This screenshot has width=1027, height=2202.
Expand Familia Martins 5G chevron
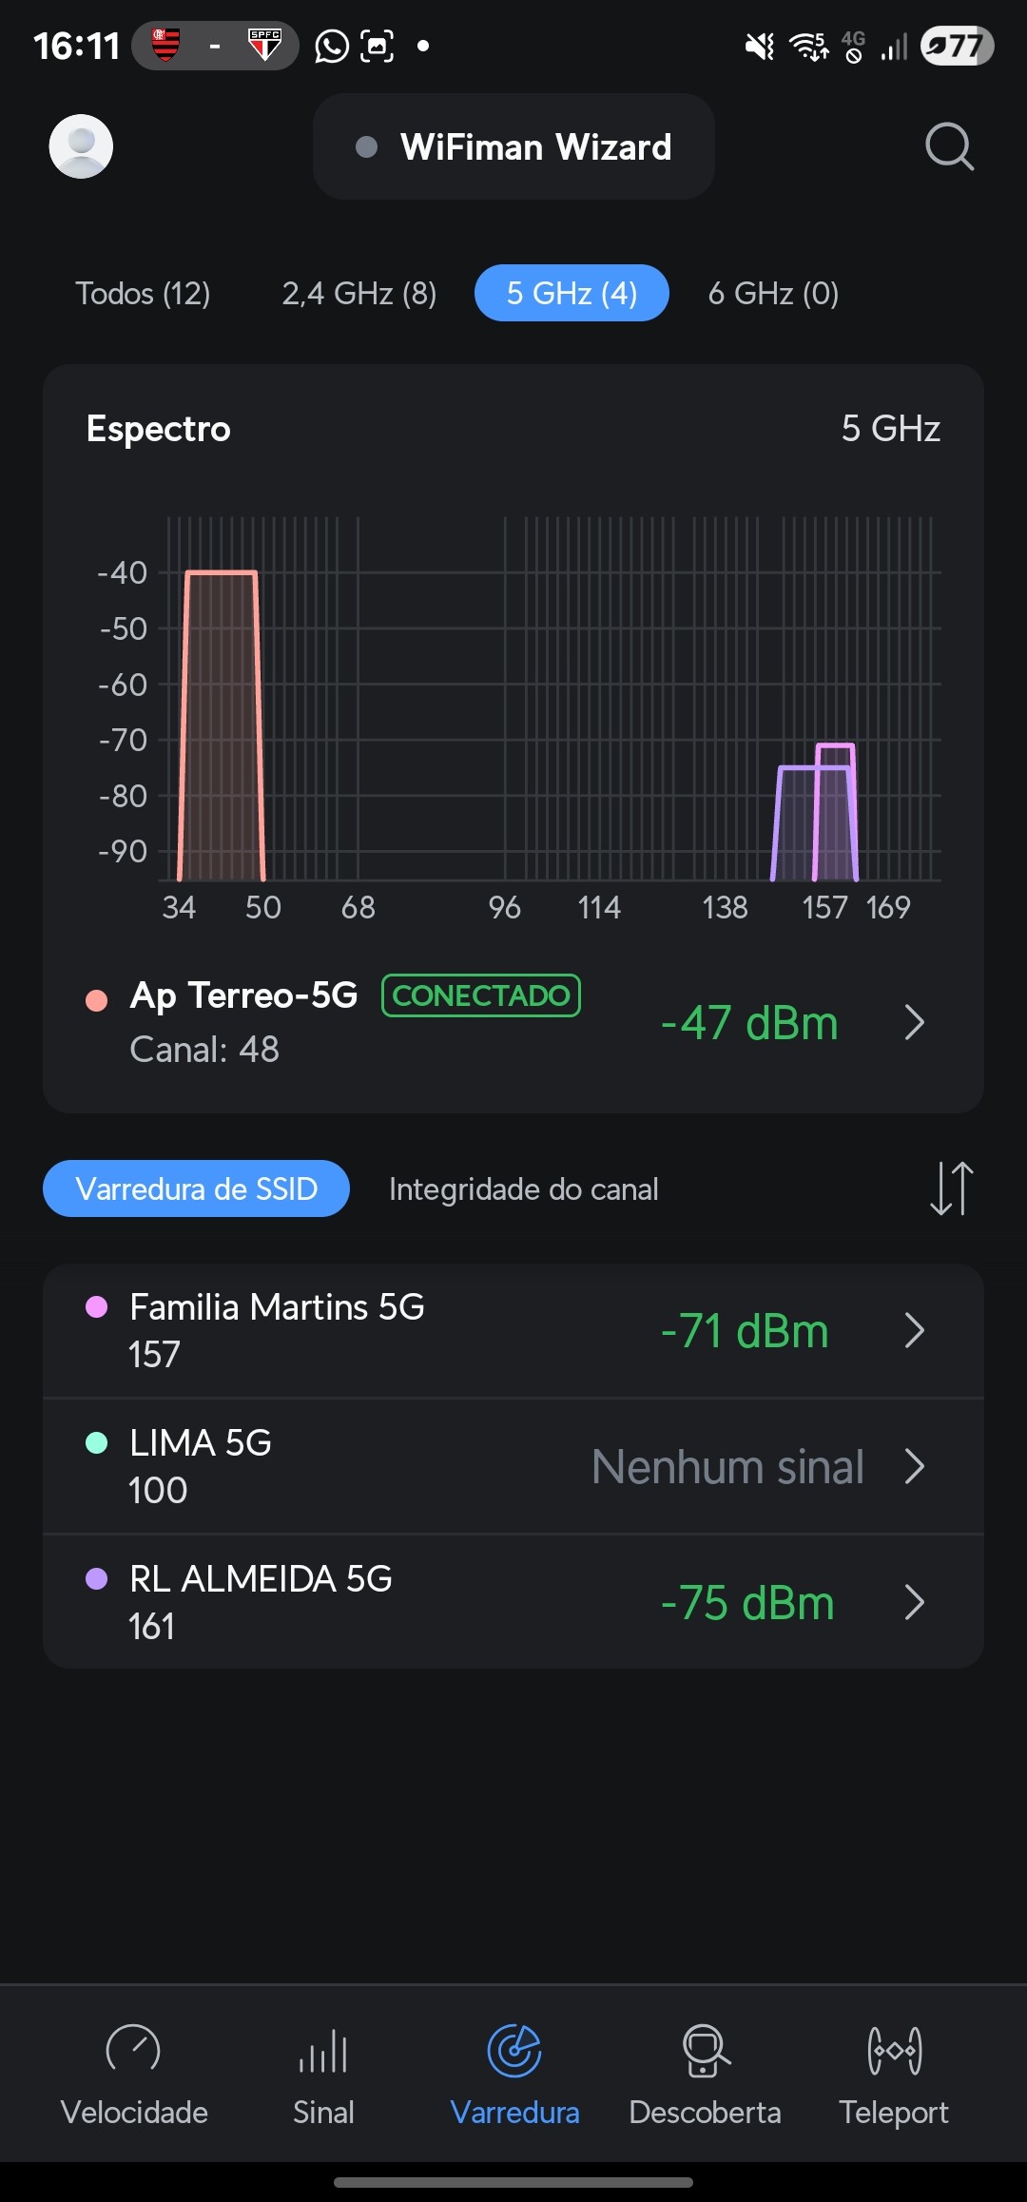[914, 1331]
